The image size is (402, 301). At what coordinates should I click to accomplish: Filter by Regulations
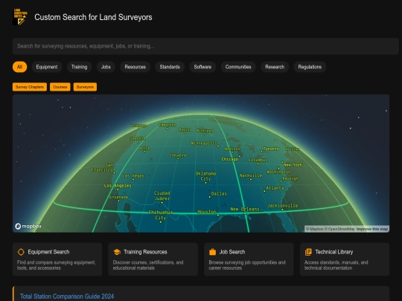click(310, 67)
